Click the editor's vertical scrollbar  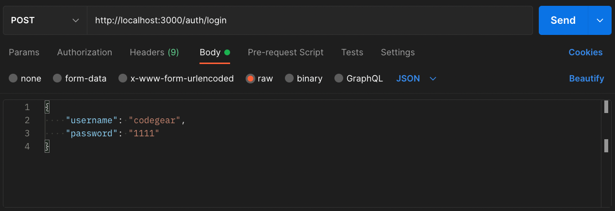coord(606,154)
